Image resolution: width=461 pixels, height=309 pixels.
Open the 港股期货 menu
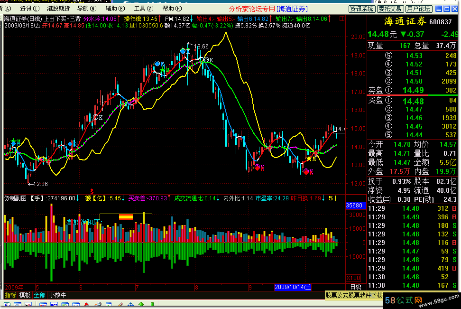click(x=58, y=9)
